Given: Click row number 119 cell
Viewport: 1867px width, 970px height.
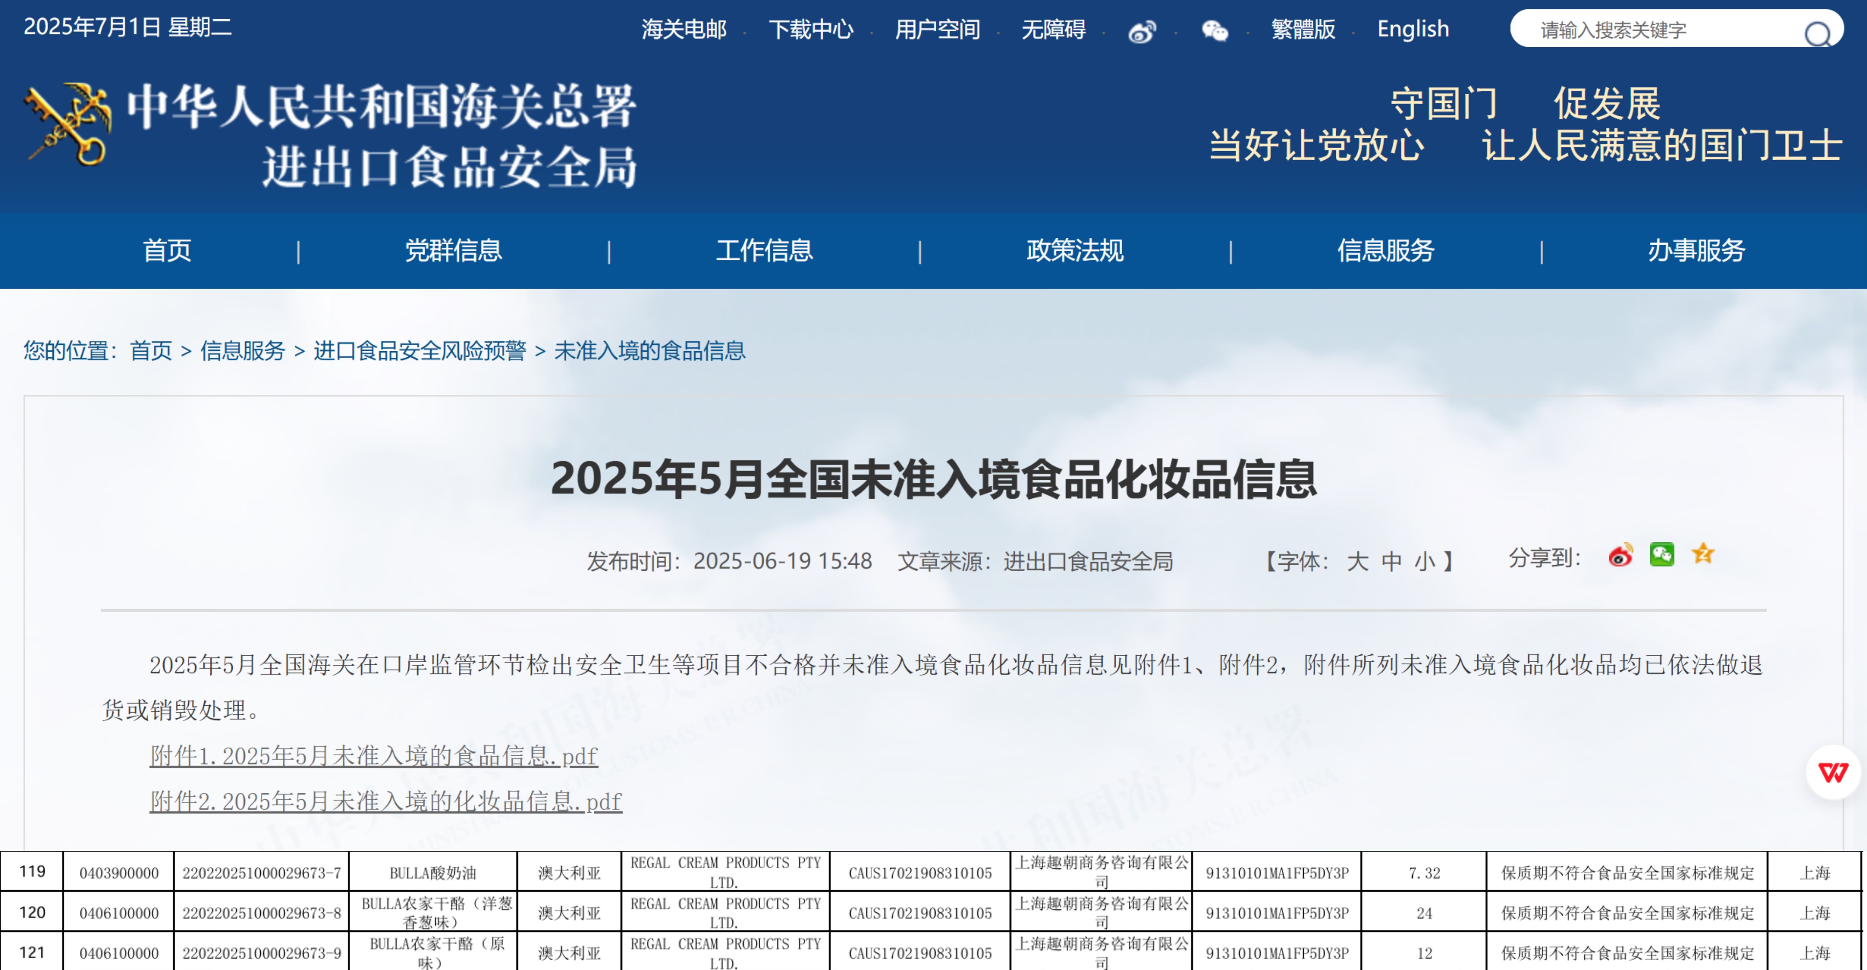Looking at the screenshot, I should 32,872.
